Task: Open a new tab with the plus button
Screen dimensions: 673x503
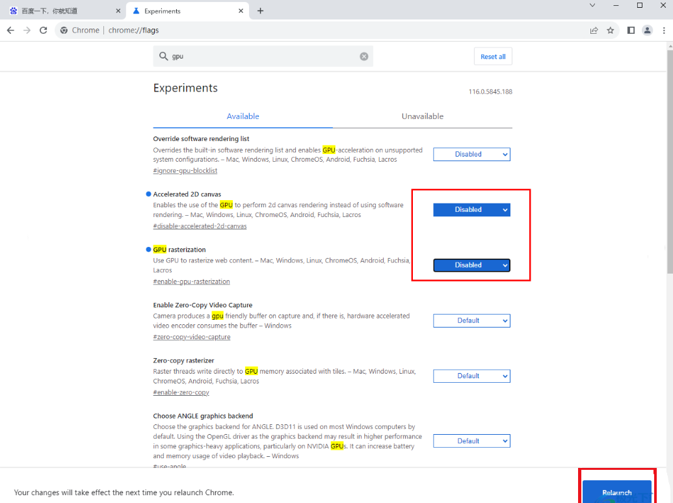Action: tap(260, 10)
